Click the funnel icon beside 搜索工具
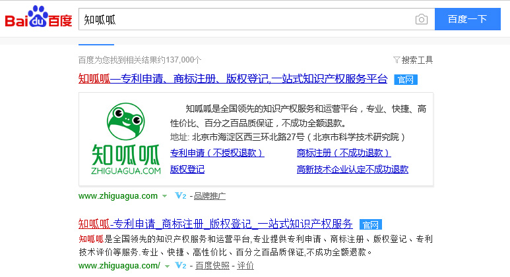 pos(397,60)
